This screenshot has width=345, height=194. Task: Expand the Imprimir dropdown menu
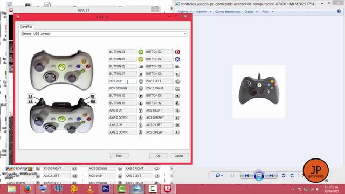pos(204,11)
